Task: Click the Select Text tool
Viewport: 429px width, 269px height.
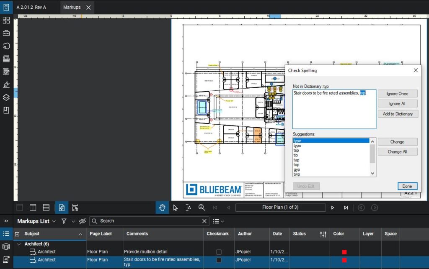Action: tap(189, 208)
